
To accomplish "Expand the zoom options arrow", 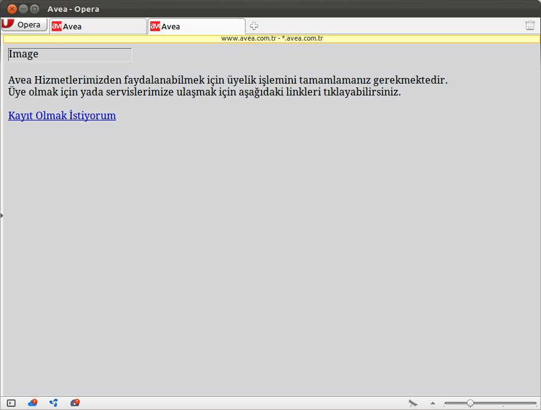I will [x=433, y=403].
